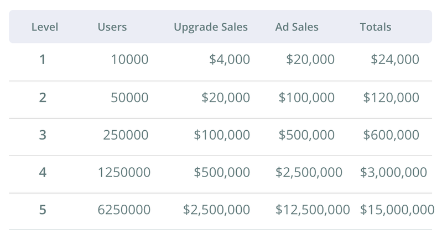The height and width of the screenshot is (240, 442).
Task: Click the Users column header
Action: (112, 27)
